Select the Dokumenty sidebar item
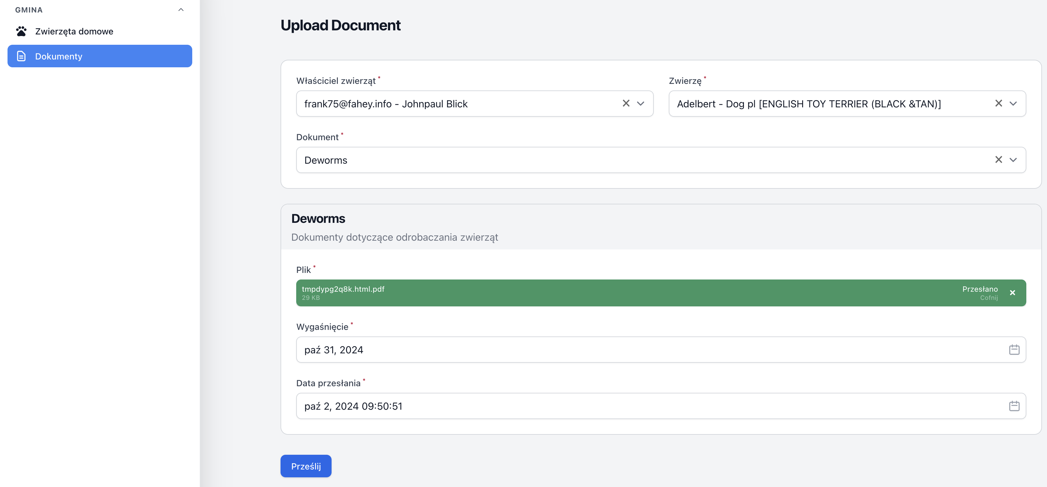This screenshot has width=1047, height=487. tap(100, 56)
